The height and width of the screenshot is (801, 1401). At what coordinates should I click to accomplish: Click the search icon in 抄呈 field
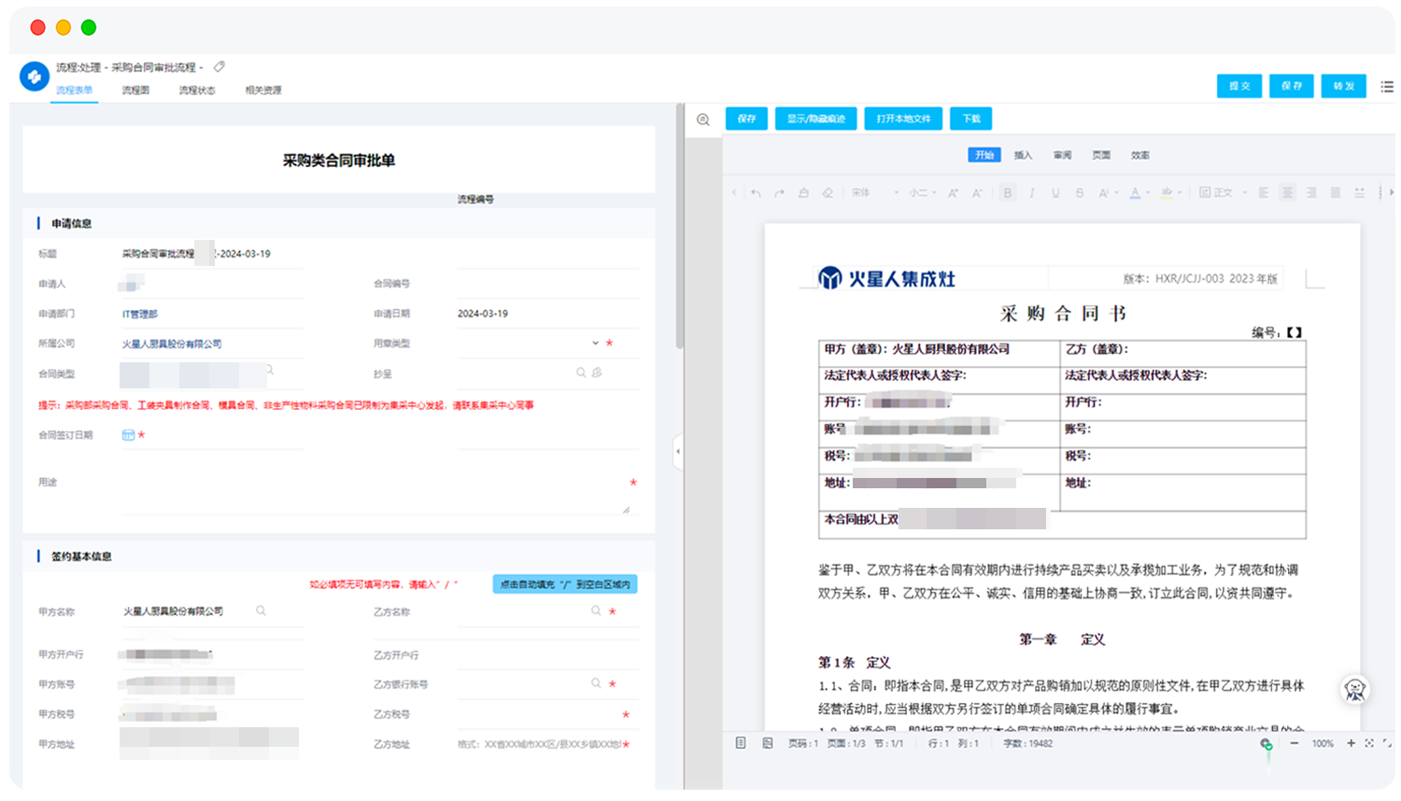point(581,372)
